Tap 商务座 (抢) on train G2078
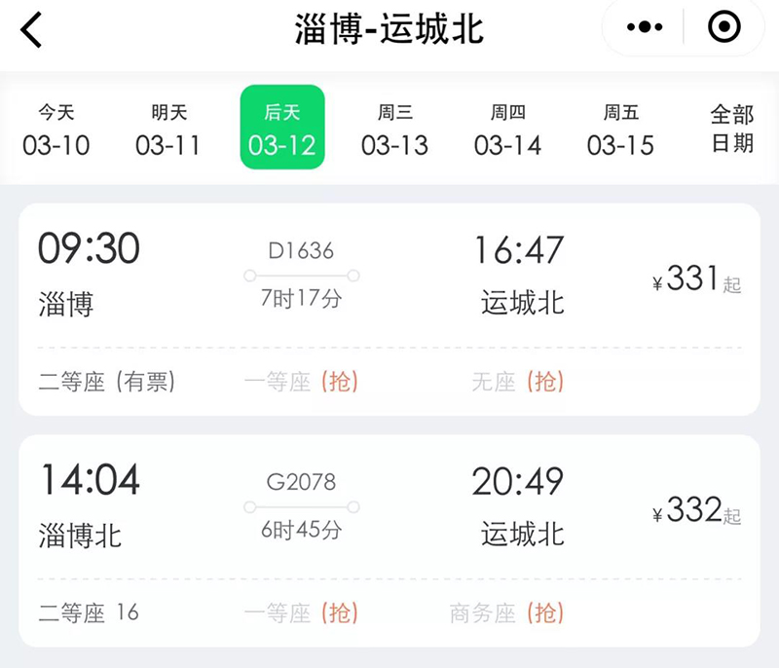Viewport: 779px width, 668px height. click(506, 613)
